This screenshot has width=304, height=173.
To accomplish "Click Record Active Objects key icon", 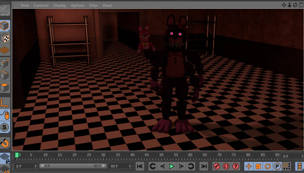I will coord(217,166).
